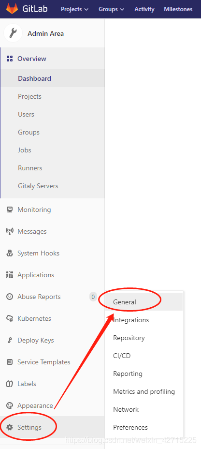Click the Overview grid icon

tap(10, 59)
